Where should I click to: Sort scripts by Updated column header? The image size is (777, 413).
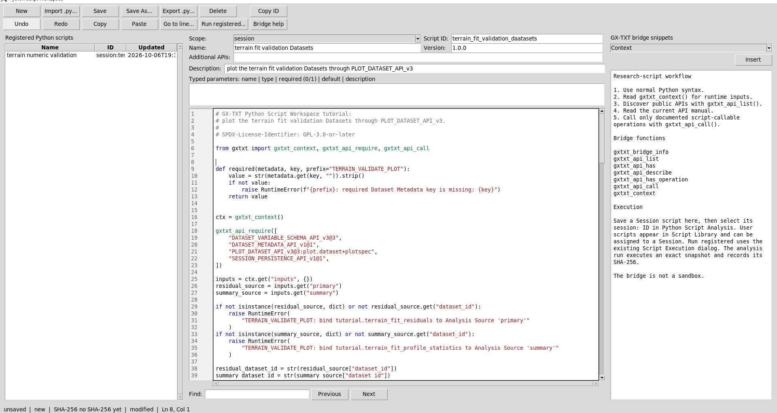click(151, 48)
